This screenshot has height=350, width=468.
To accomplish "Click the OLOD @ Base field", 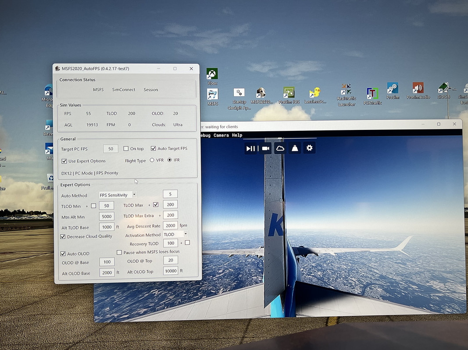I will click(107, 262).
